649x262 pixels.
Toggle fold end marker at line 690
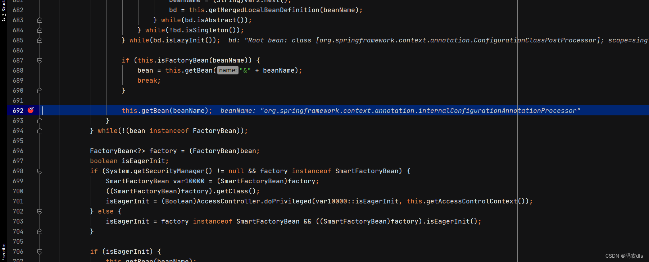[x=40, y=91]
